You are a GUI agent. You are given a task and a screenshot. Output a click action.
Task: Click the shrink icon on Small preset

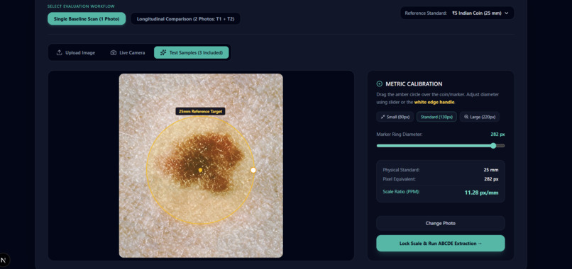click(x=383, y=117)
